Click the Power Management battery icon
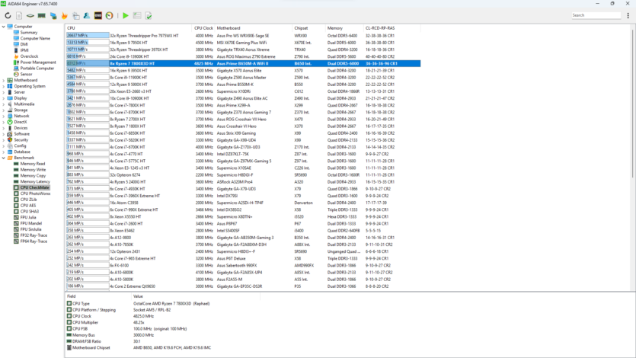 (16, 62)
